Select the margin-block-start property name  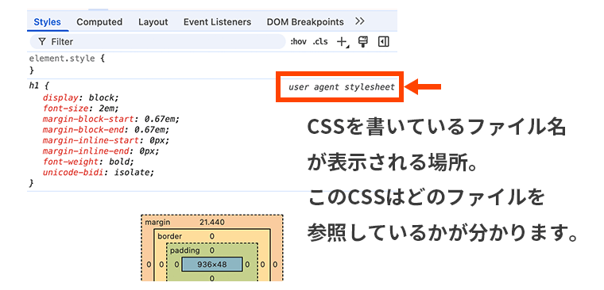pyautogui.click(x=88, y=119)
